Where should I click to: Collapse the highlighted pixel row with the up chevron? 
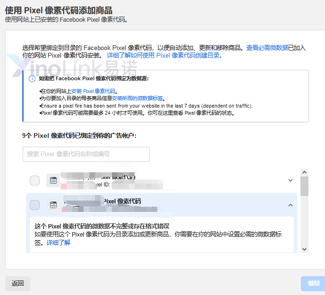tap(291, 205)
